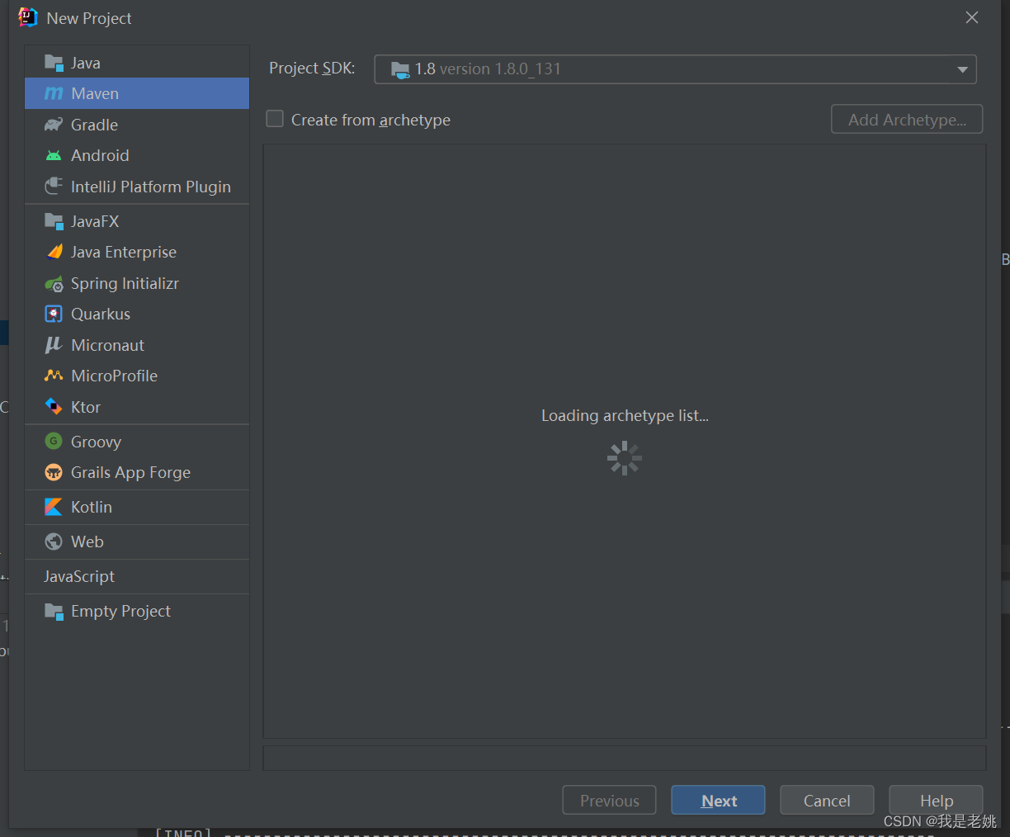Pick JavaFX from the list
Viewport: 1010px width, 837px height.
coord(137,221)
